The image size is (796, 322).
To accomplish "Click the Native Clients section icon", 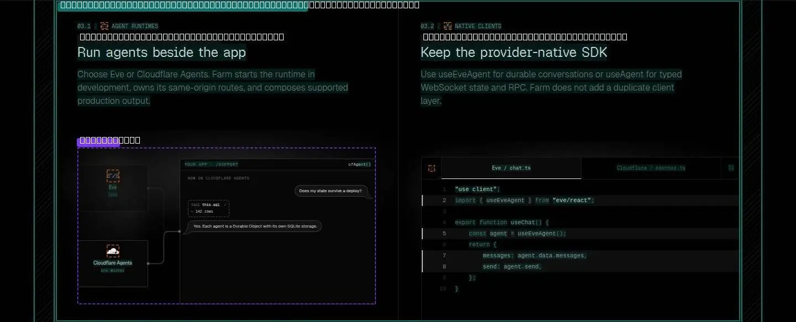I will click(x=448, y=26).
